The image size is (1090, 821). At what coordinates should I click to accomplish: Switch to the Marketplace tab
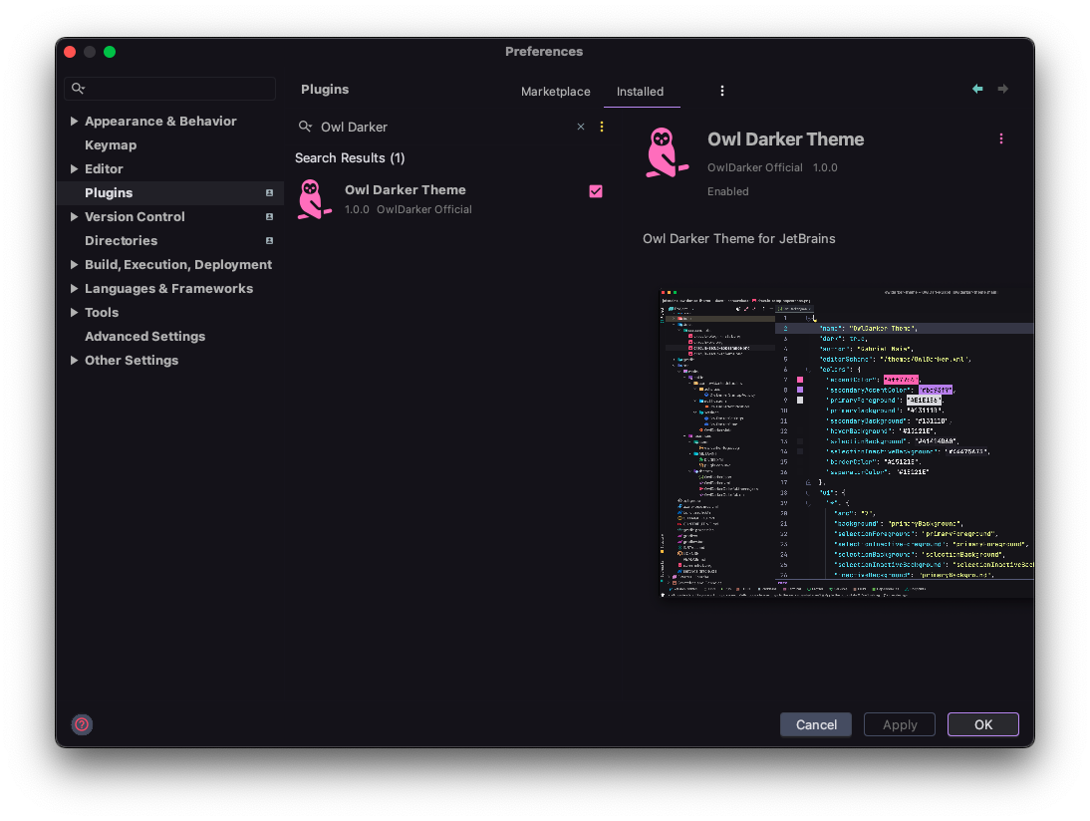pos(555,91)
